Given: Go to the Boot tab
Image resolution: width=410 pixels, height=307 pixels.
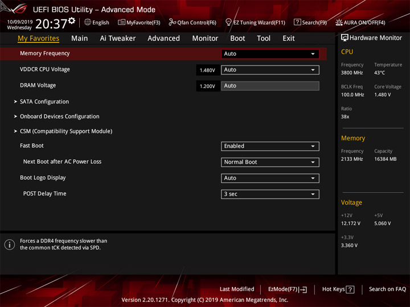Looking at the screenshot, I should tap(237, 39).
